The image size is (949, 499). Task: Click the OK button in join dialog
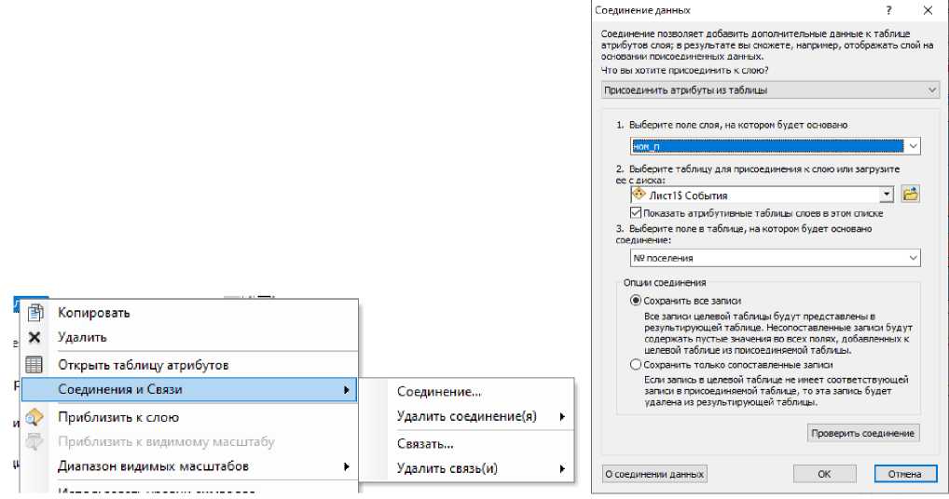tap(823, 474)
